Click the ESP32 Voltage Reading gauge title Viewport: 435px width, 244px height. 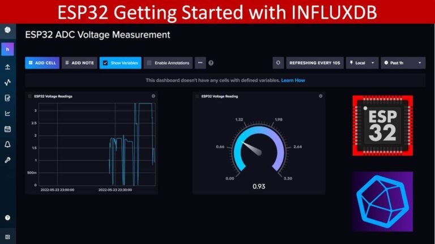coord(219,96)
